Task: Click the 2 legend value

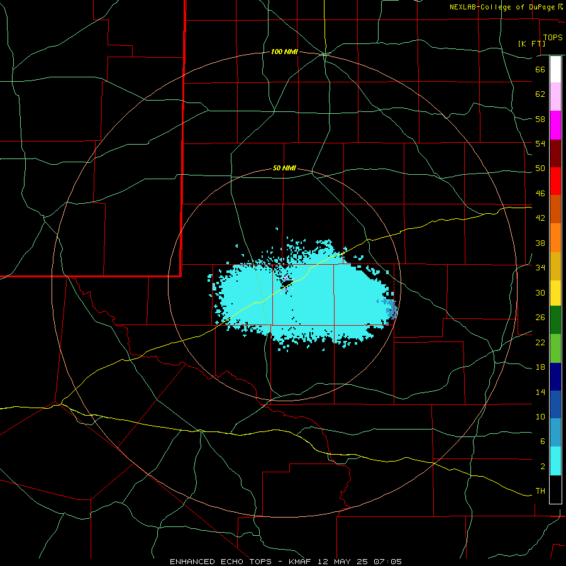Action: pyautogui.click(x=542, y=467)
